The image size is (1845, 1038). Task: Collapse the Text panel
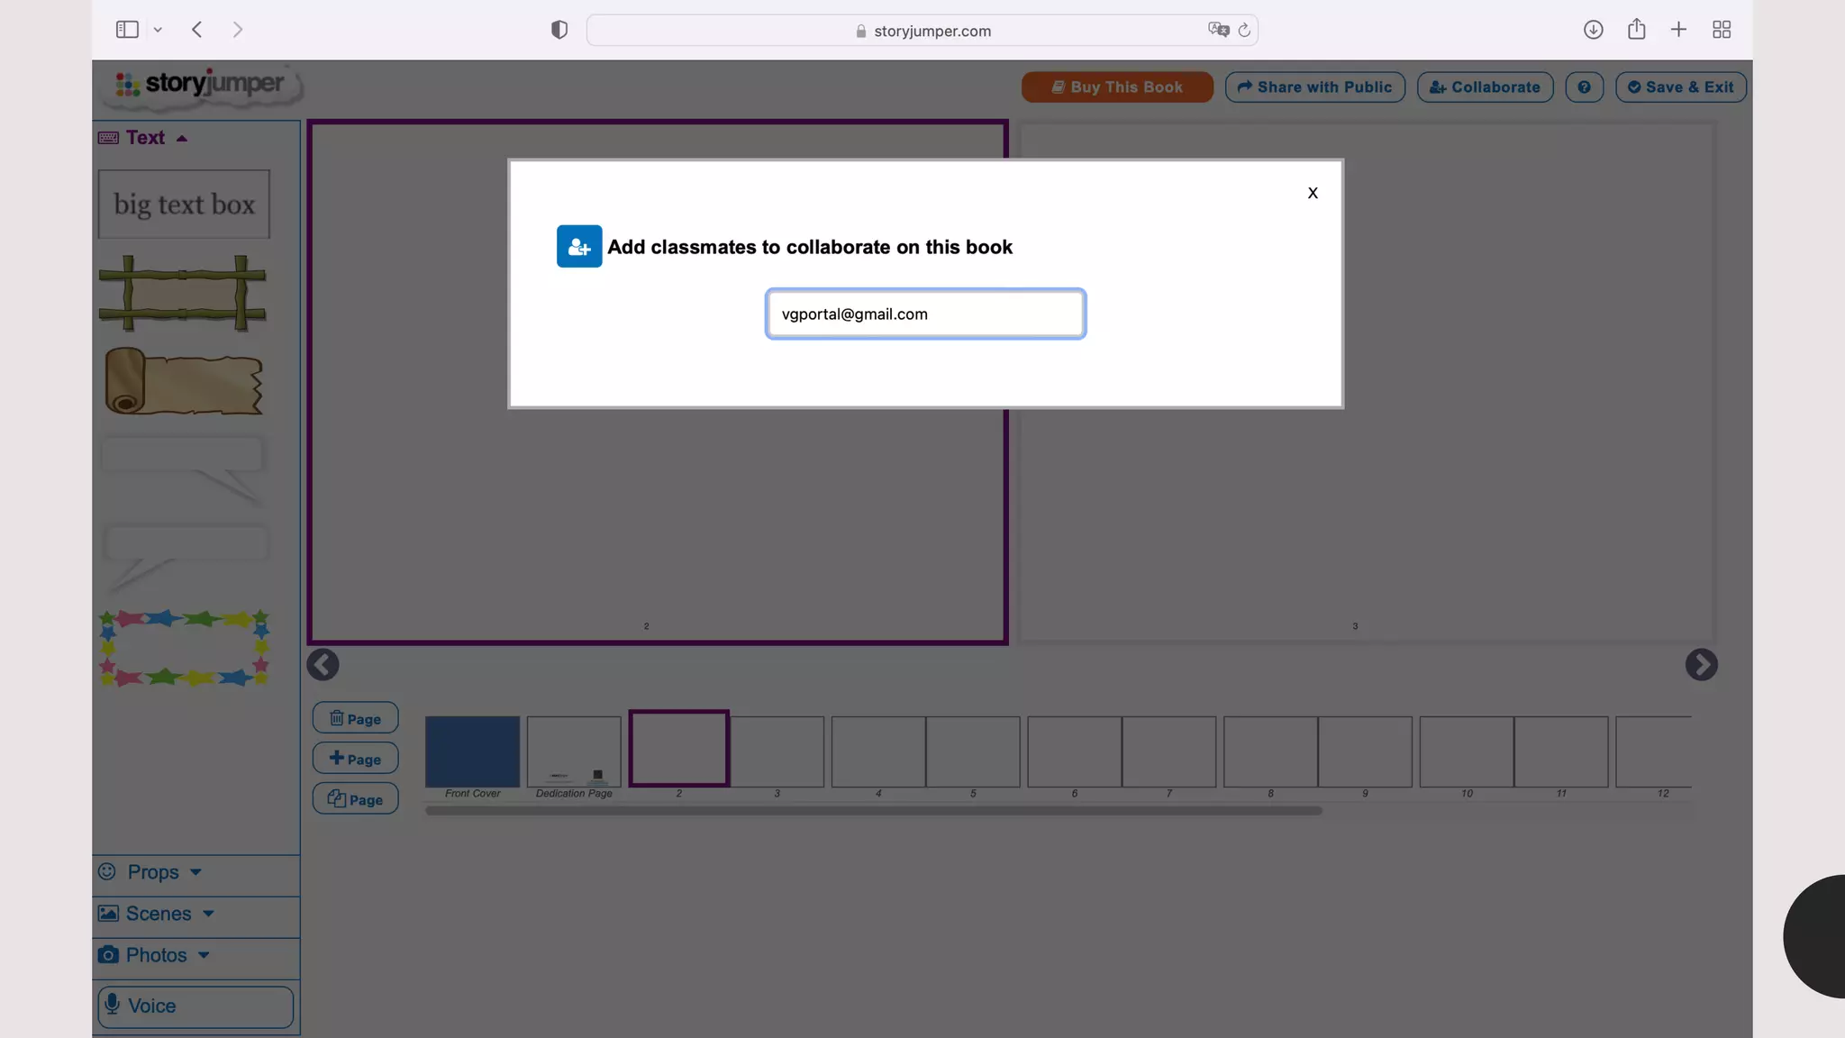click(x=144, y=138)
